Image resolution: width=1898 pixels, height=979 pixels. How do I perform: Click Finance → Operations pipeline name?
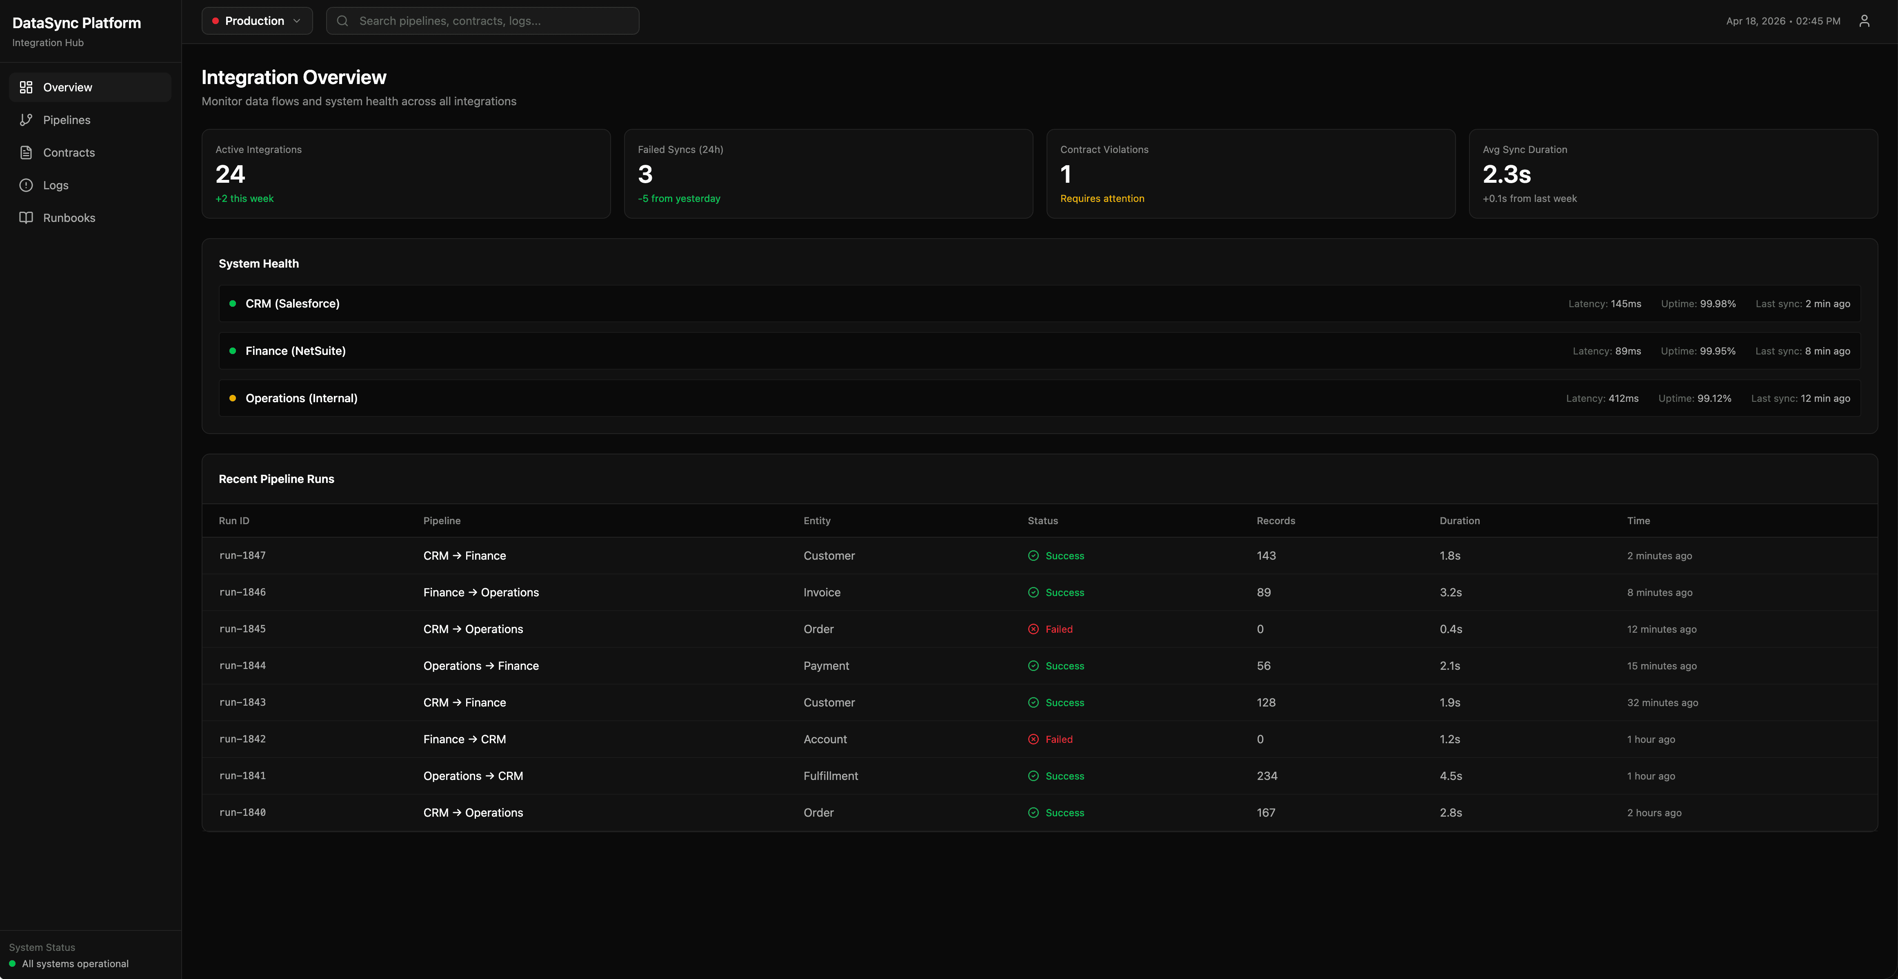point(481,593)
